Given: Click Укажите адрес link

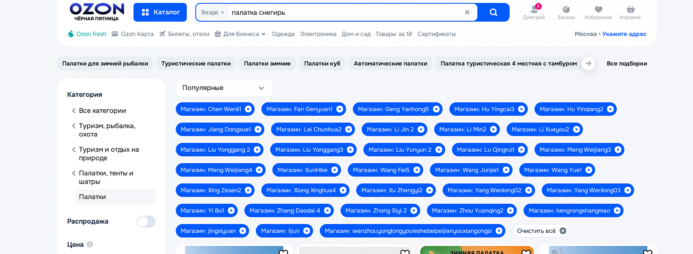Looking at the screenshot, I should point(624,34).
